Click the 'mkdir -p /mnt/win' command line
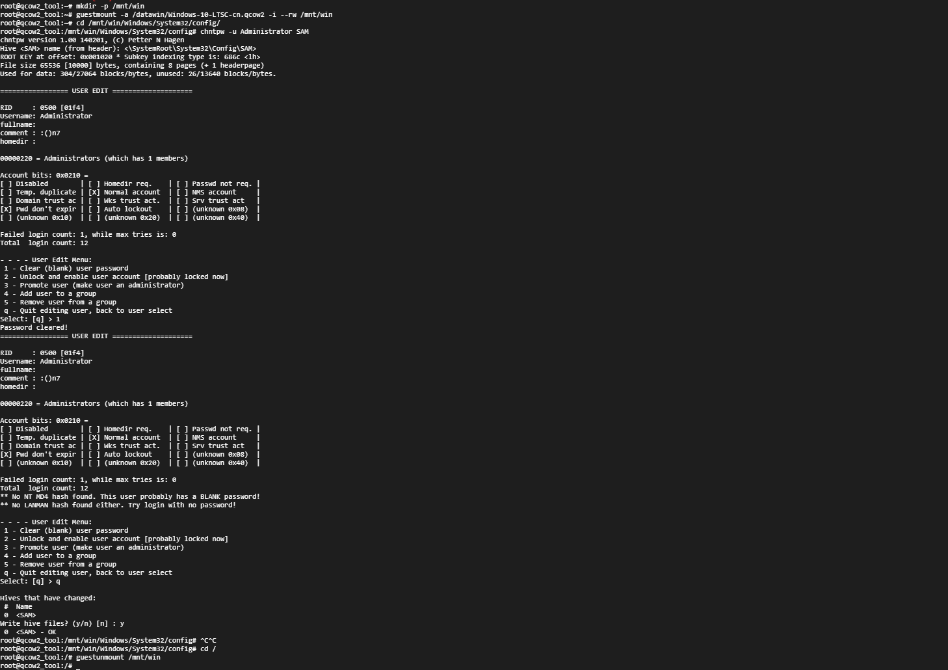Screen dimensions: 948x670 point(110,6)
